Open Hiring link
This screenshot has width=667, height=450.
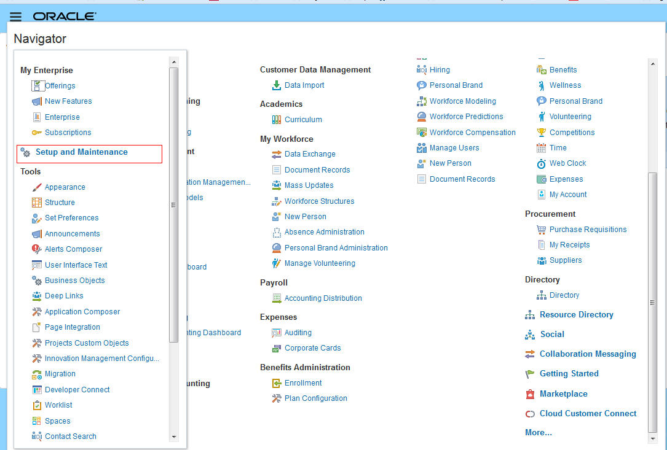[440, 70]
